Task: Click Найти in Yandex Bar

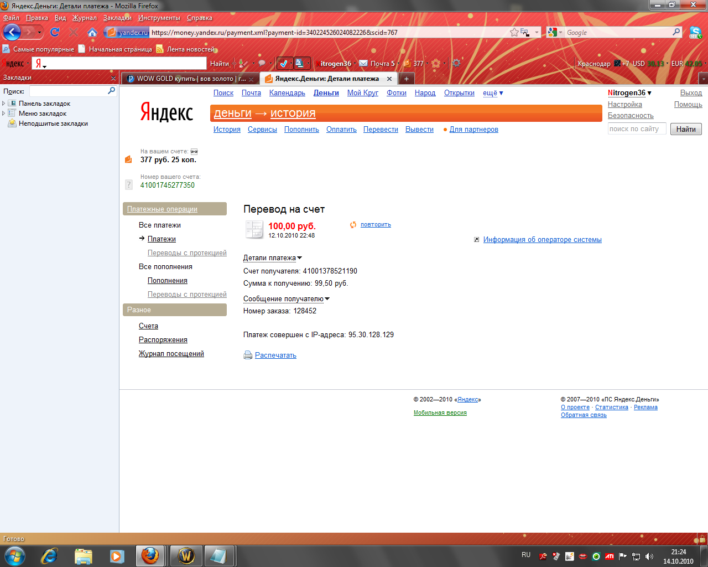Action: coord(220,63)
